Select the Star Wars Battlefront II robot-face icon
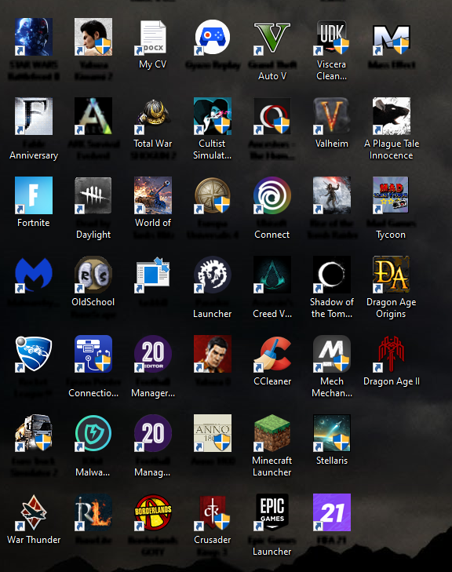The image size is (452, 572). (34, 37)
